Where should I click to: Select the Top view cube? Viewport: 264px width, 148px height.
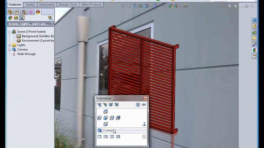click(x=106, y=112)
